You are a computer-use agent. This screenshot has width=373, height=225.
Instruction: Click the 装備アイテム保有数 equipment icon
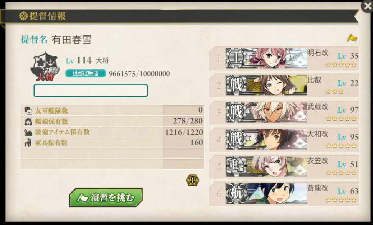pos(28,132)
